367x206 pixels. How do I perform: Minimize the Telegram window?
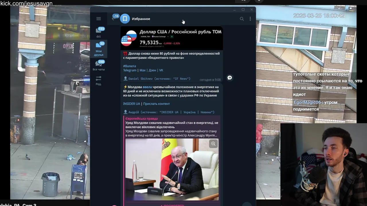pyautogui.click(x=234, y=10)
